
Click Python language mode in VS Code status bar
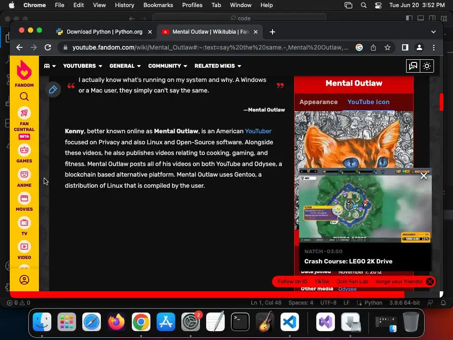(373, 303)
